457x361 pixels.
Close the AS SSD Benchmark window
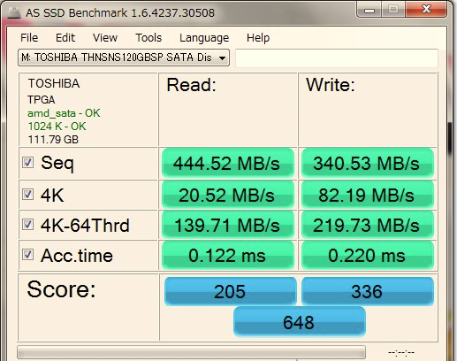[426, 10]
